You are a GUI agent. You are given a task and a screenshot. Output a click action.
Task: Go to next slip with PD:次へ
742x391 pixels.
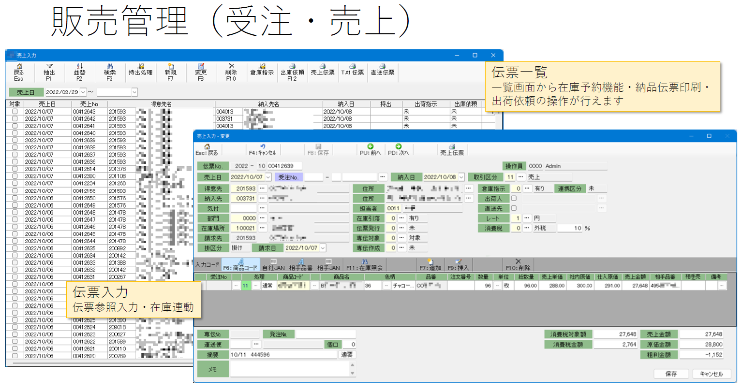click(x=398, y=149)
